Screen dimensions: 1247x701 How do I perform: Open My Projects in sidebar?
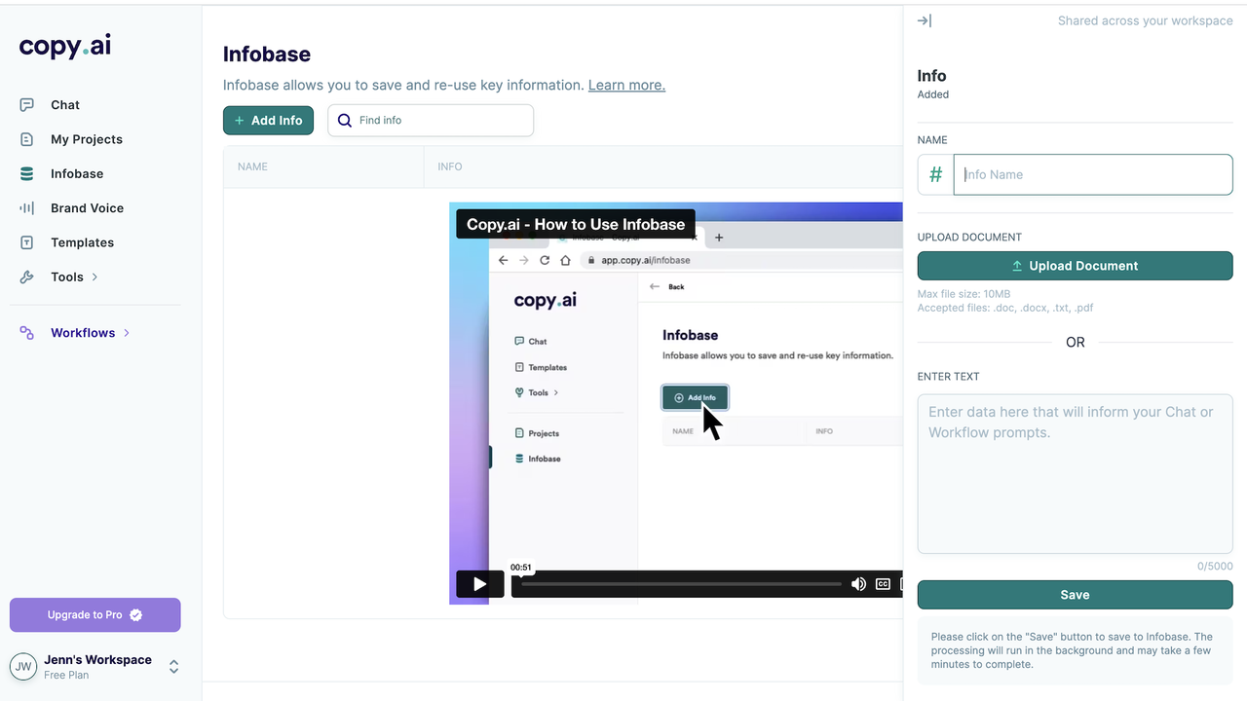point(86,139)
